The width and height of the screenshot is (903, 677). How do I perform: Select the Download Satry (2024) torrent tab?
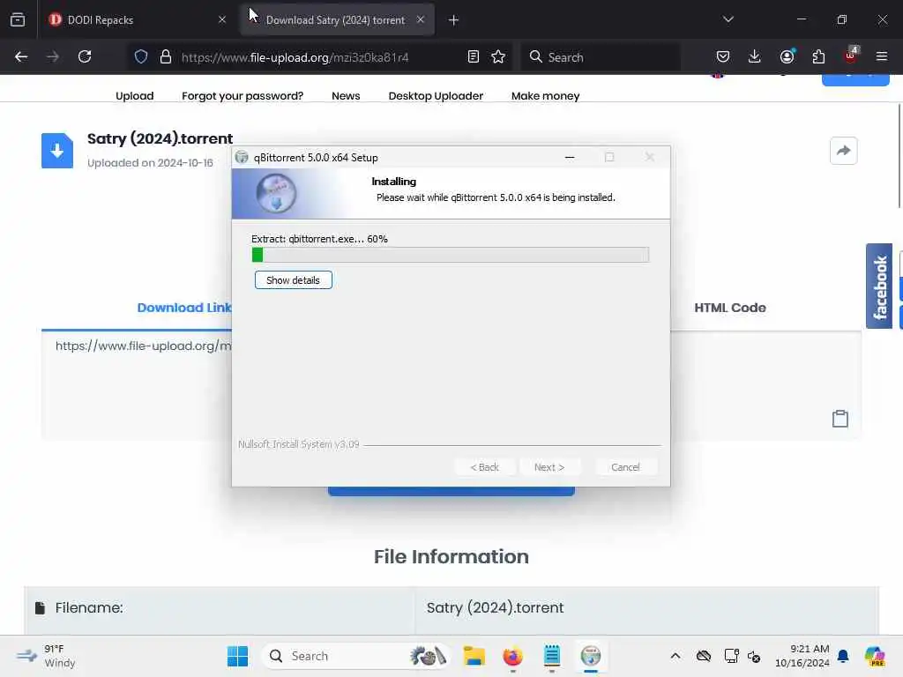point(335,20)
